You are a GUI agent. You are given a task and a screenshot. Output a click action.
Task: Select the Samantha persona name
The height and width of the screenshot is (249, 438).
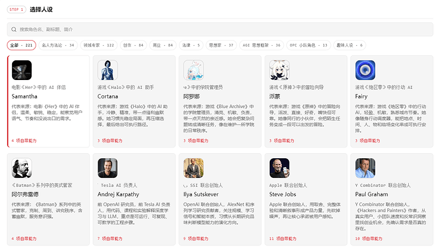pyautogui.click(x=24, y=97)
